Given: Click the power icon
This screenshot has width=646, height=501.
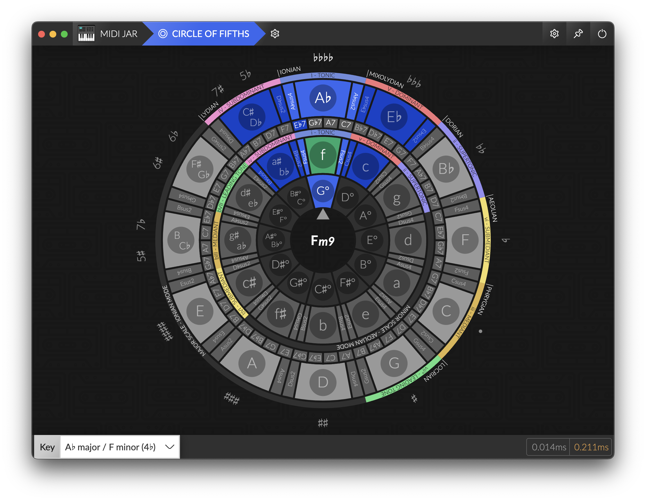Looking at the screenshot, I should (602, 34).
